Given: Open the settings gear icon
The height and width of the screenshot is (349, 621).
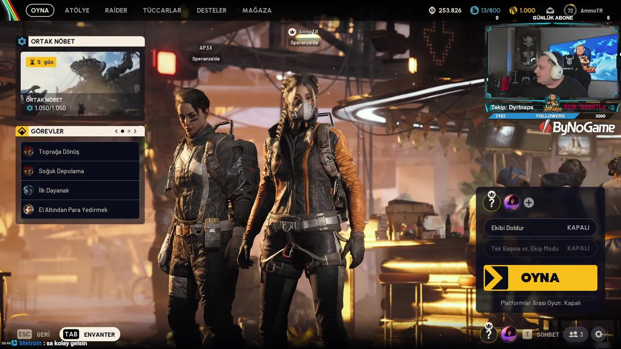Looking at the screenshot, I should click(x=599, y=334).
